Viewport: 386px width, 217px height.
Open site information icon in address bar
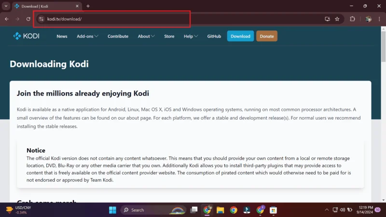(41, 19)
